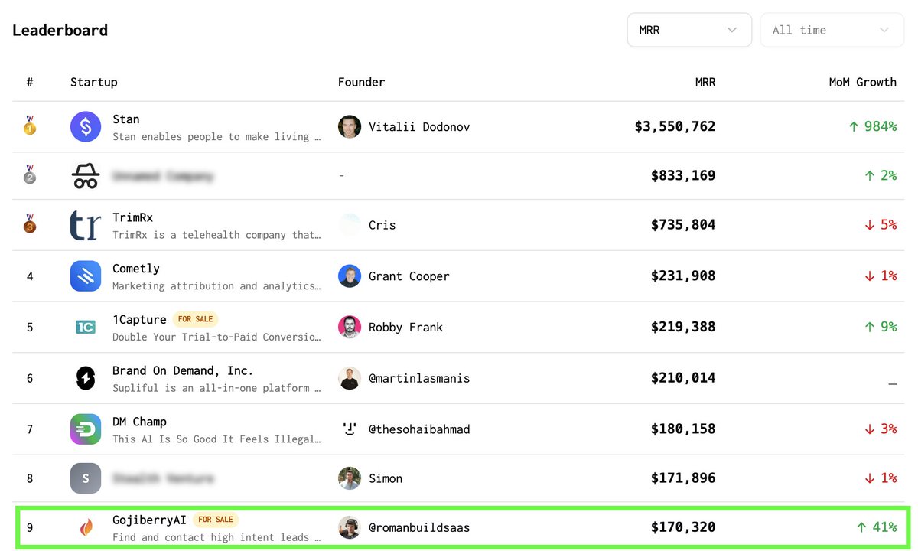Click the incognito spy icon in row 2
The image size is (918, 551).
coord(86,176)
